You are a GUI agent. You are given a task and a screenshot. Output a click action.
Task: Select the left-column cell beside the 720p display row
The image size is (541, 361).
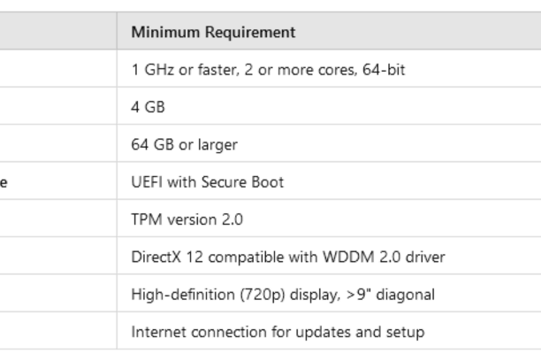tap(57, 295)
